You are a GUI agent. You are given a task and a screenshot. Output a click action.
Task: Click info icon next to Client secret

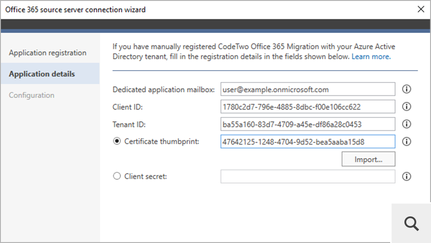coord(407,177)
